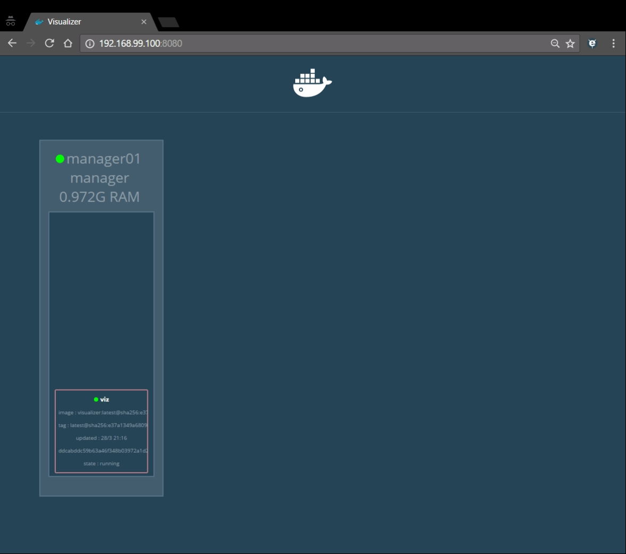Click the updated : 28/3 21:16 line
626x554 pixels.
(102, 438)
